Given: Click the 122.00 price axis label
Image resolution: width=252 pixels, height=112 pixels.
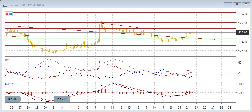Looking at the screenshot, I should pyautogui.click(x=242, y=51).
